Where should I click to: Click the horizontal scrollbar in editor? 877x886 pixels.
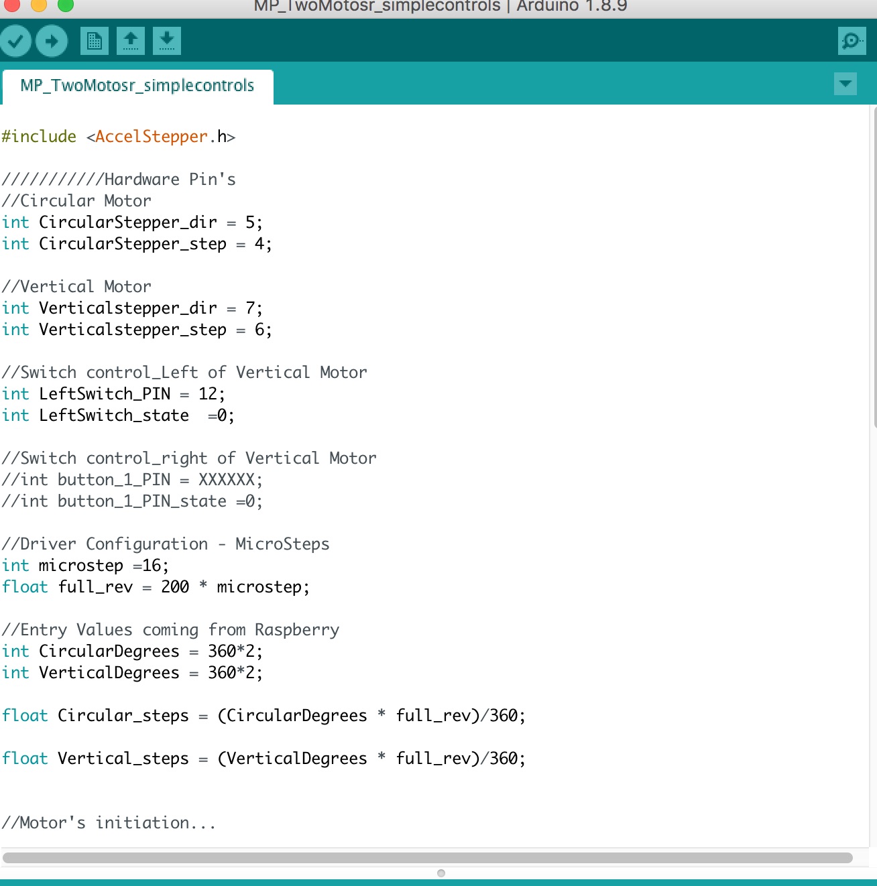pos(427,858)
